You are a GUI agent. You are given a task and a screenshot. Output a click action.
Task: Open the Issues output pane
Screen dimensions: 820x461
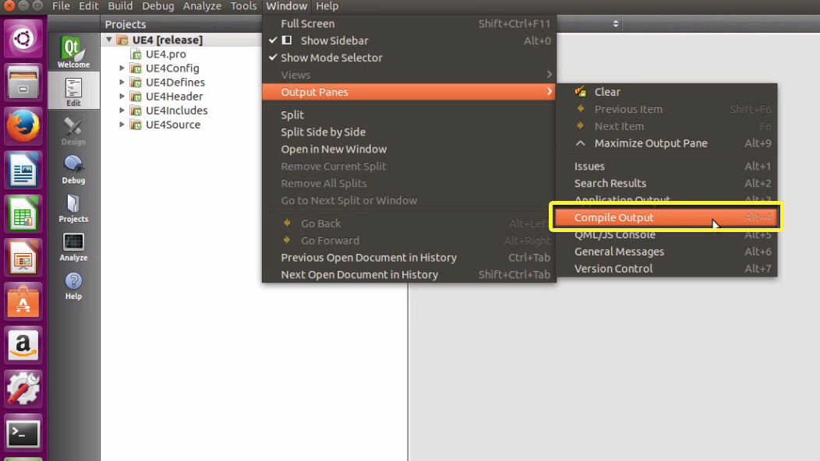pos(666,166)
